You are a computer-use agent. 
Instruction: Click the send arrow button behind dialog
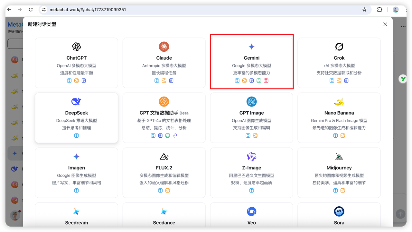point(400,214)
